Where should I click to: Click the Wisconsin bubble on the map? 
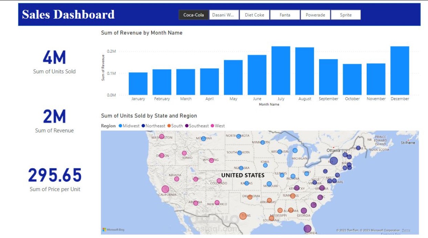click(280, 152)
